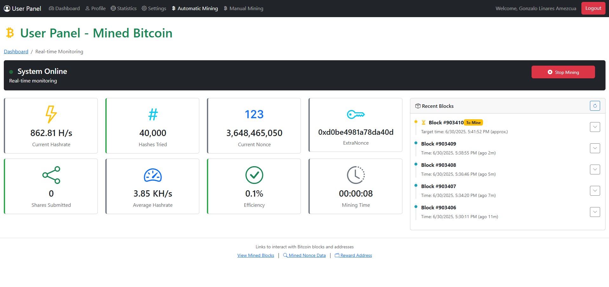Click the User Panel avatar icon

coord(7,9)
